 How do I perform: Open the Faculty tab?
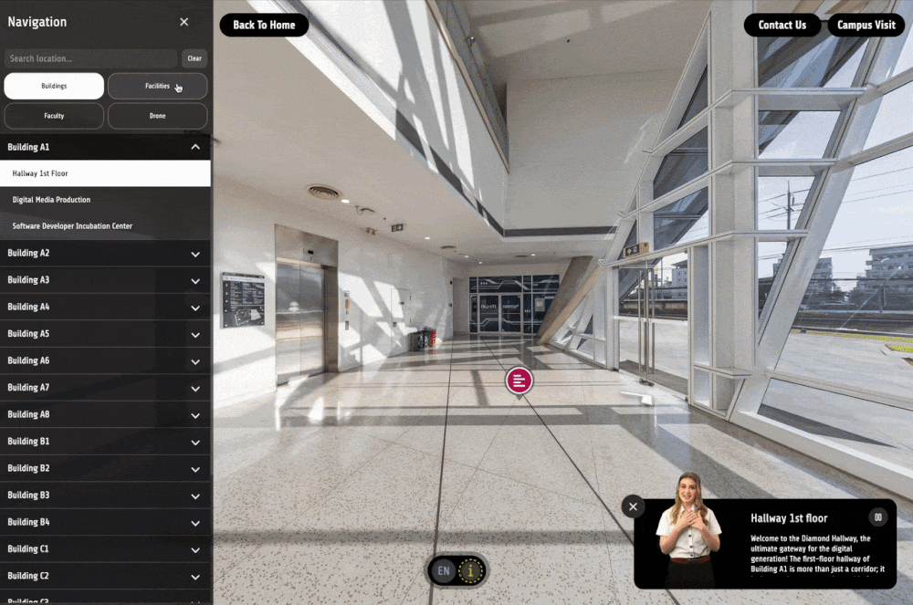(54, 116)
